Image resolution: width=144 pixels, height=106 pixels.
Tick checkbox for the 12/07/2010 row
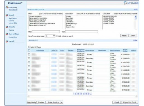pyautogui.click(x=29, y=74)
